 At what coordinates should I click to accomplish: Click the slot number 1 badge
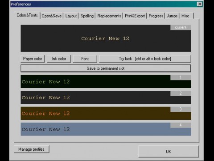click(181, 77)
